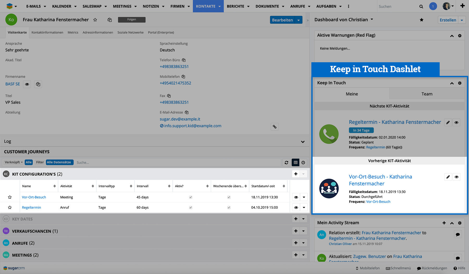Preview BASF SE with eye icon
The height and width of the screenshot is (274, 469).
coord(27,84)
